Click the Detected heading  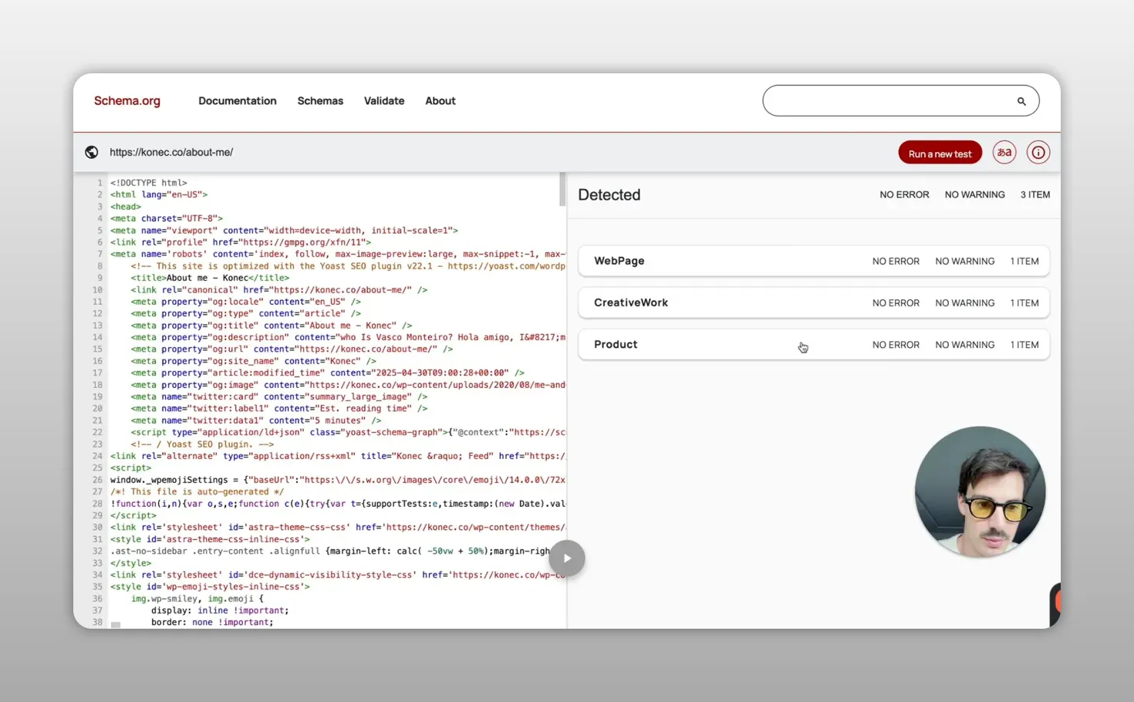609,195
